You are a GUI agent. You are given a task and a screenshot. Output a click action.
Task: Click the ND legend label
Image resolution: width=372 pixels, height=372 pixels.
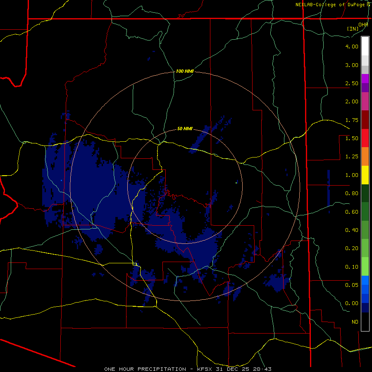point(355,322)
